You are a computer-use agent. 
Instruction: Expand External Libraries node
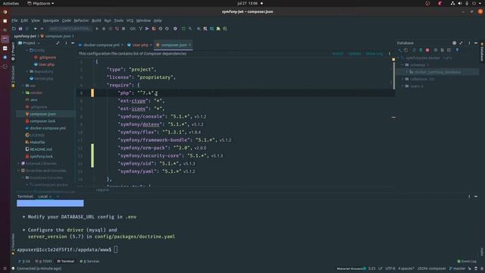(18, 164)
